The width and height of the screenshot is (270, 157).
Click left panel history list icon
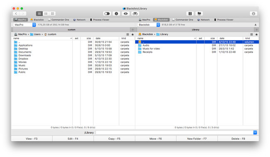click(x=128, y=34)
